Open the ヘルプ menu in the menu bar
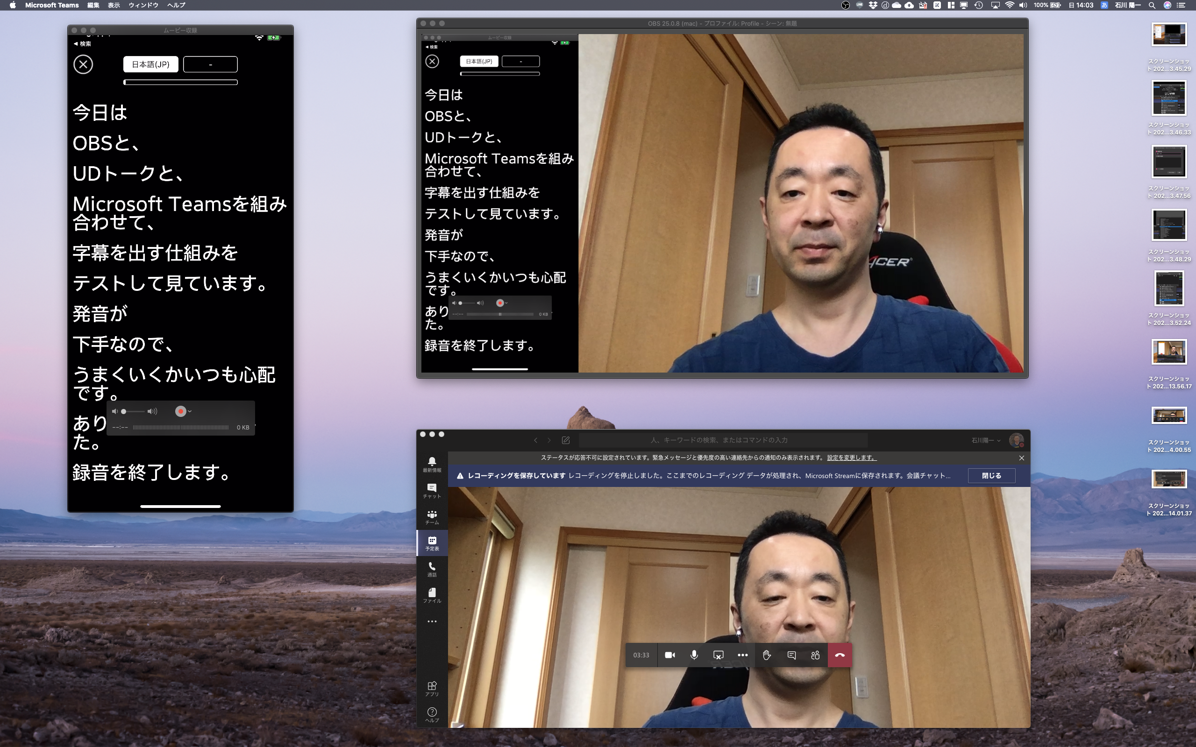 pyautogui.click(x=176, y=6)
